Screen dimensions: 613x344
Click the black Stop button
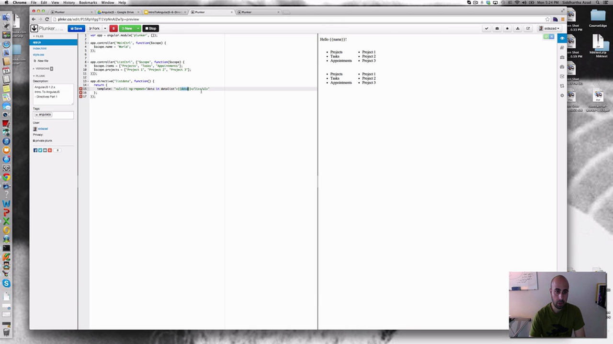click(150, 28)
